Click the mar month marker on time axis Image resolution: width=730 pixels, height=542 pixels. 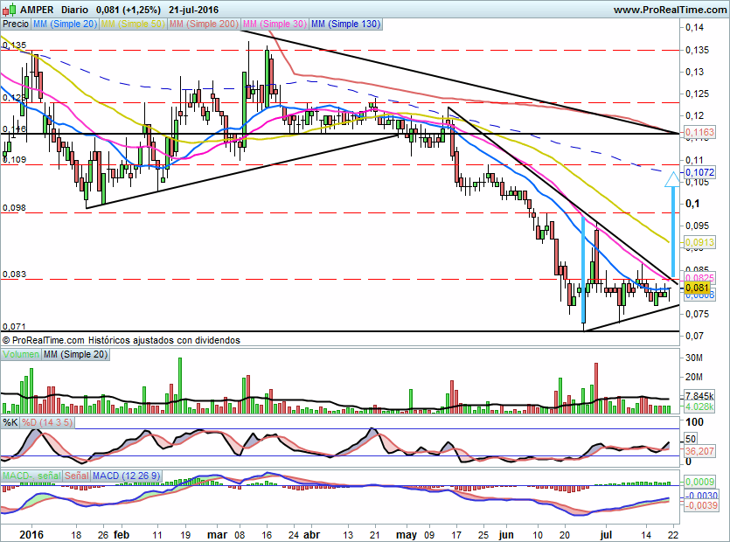pyautogui.click(x=217, y=534)
